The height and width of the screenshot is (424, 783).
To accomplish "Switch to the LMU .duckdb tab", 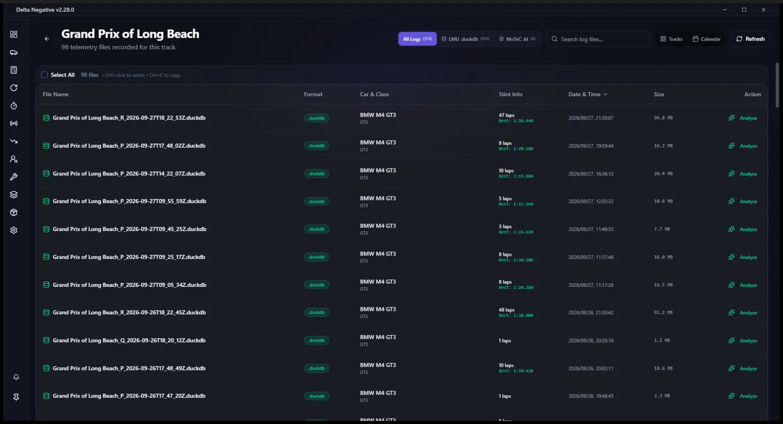I will coord(465,39).
